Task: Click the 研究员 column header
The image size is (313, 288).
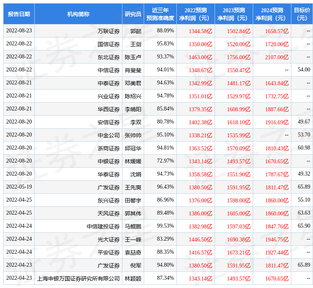Action: 133,14
